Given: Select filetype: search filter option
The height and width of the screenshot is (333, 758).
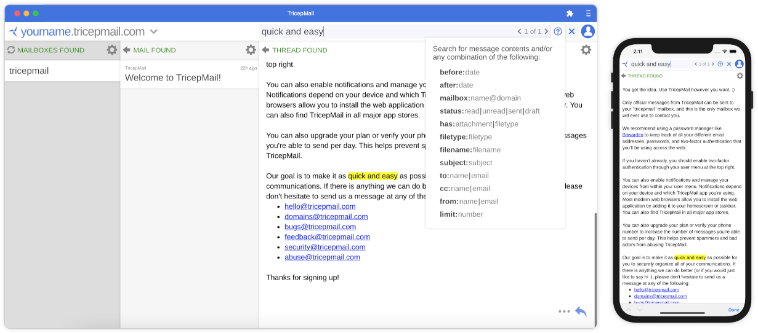Looking at the screenshot, I should [466, 136].
